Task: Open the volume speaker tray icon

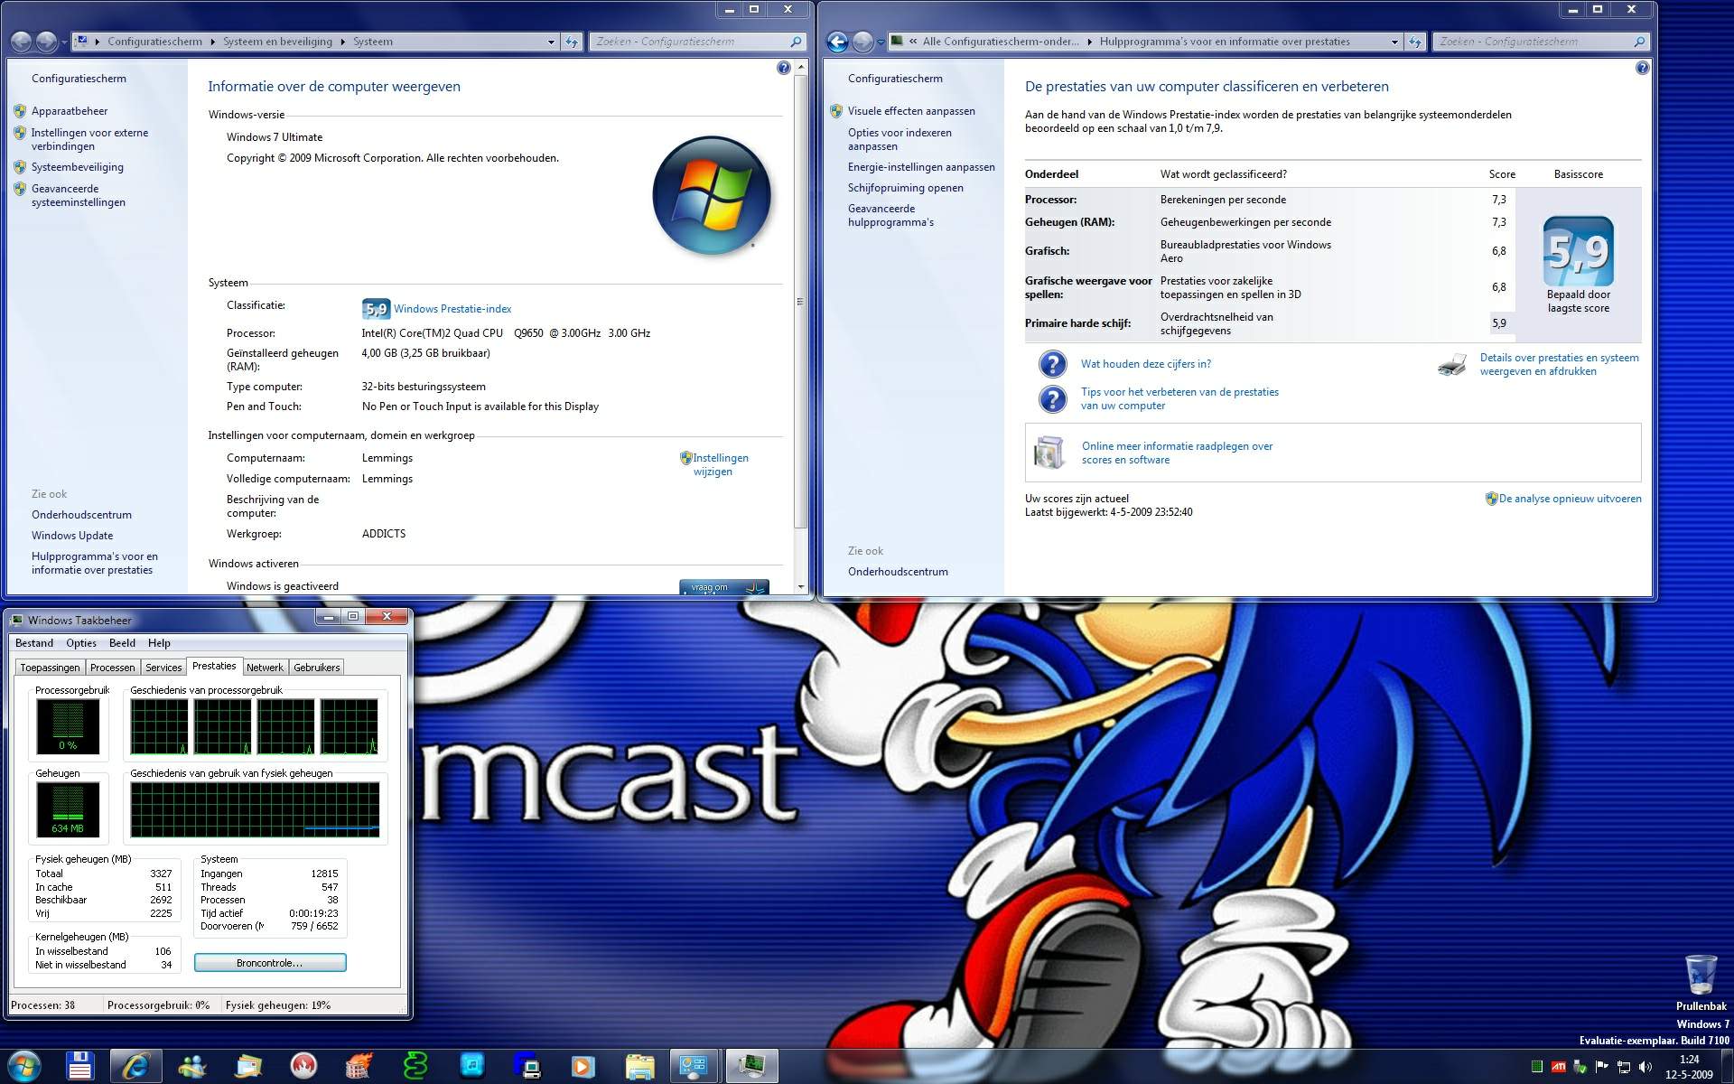Action: (x=1645, y=1067)
